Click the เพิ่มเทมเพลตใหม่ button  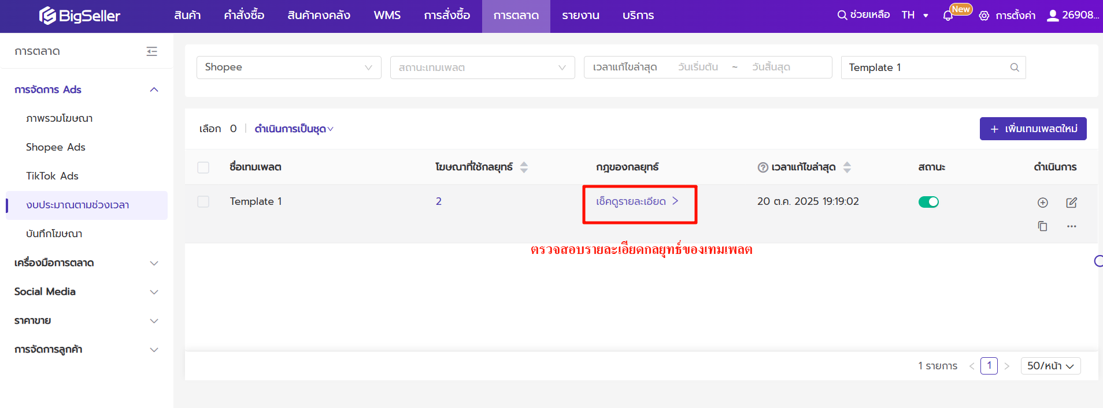(1033, 129)
